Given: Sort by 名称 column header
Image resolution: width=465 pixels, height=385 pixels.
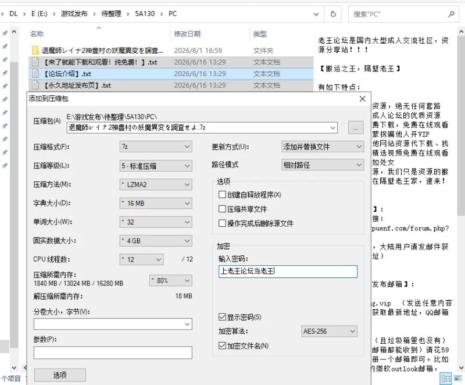Looking at the screenshot, I should click(37, 34).
